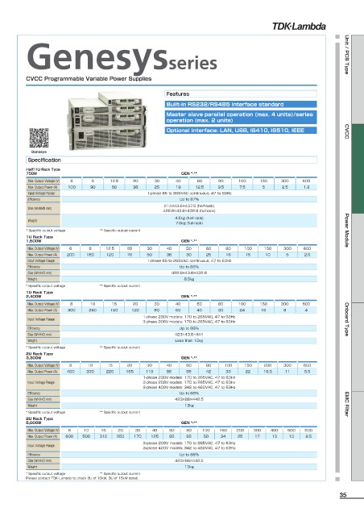
Task: Click '1U Rack Type 1,500W' heading
Action: click(39, 239)
